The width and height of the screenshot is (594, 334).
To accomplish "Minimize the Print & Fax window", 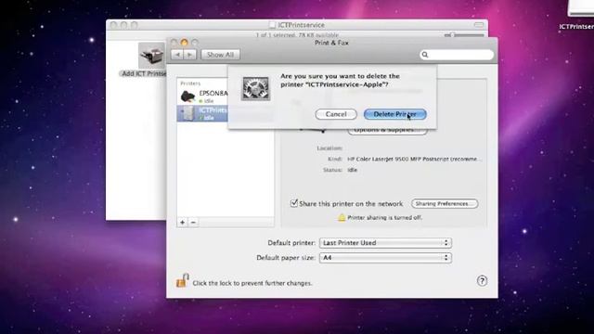I will tap(184, 43).
